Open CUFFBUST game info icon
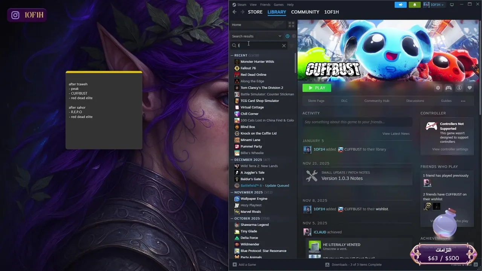This screenshot has width=482, height=271. (x=459, y=88)
